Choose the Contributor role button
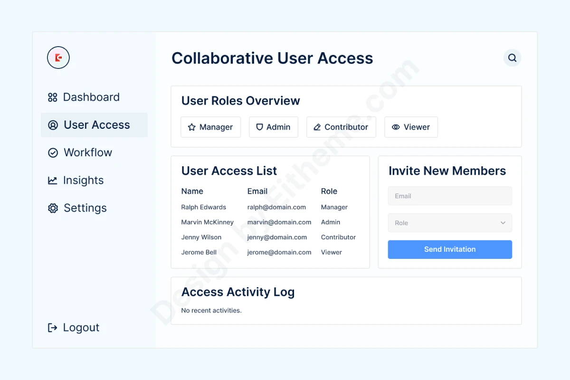 tap(341, 127)
